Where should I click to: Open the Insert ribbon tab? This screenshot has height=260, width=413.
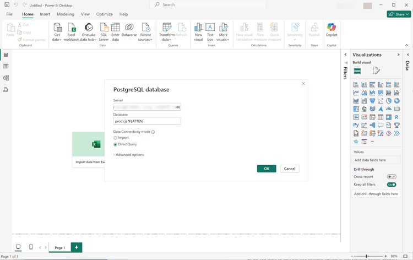(x=45, y=14)
